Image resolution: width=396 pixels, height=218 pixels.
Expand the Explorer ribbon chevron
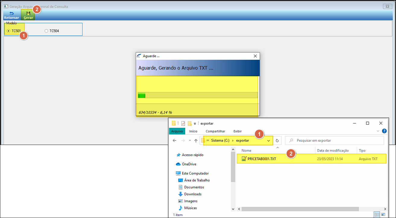coord(378,131)
